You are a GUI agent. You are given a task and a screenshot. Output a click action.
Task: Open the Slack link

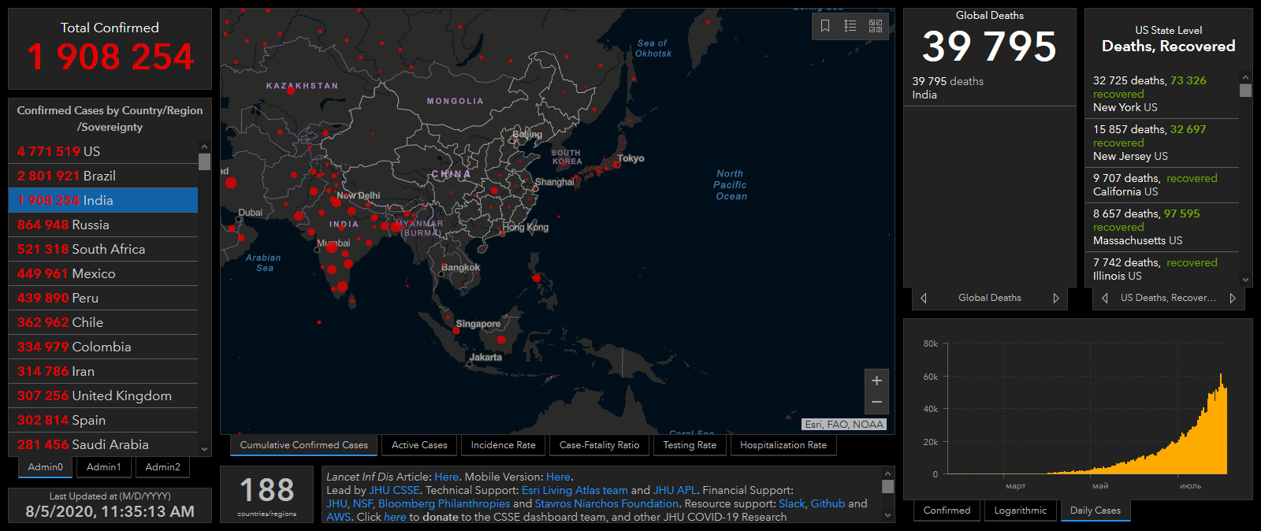pyautogui.click(x=791, y=503)
